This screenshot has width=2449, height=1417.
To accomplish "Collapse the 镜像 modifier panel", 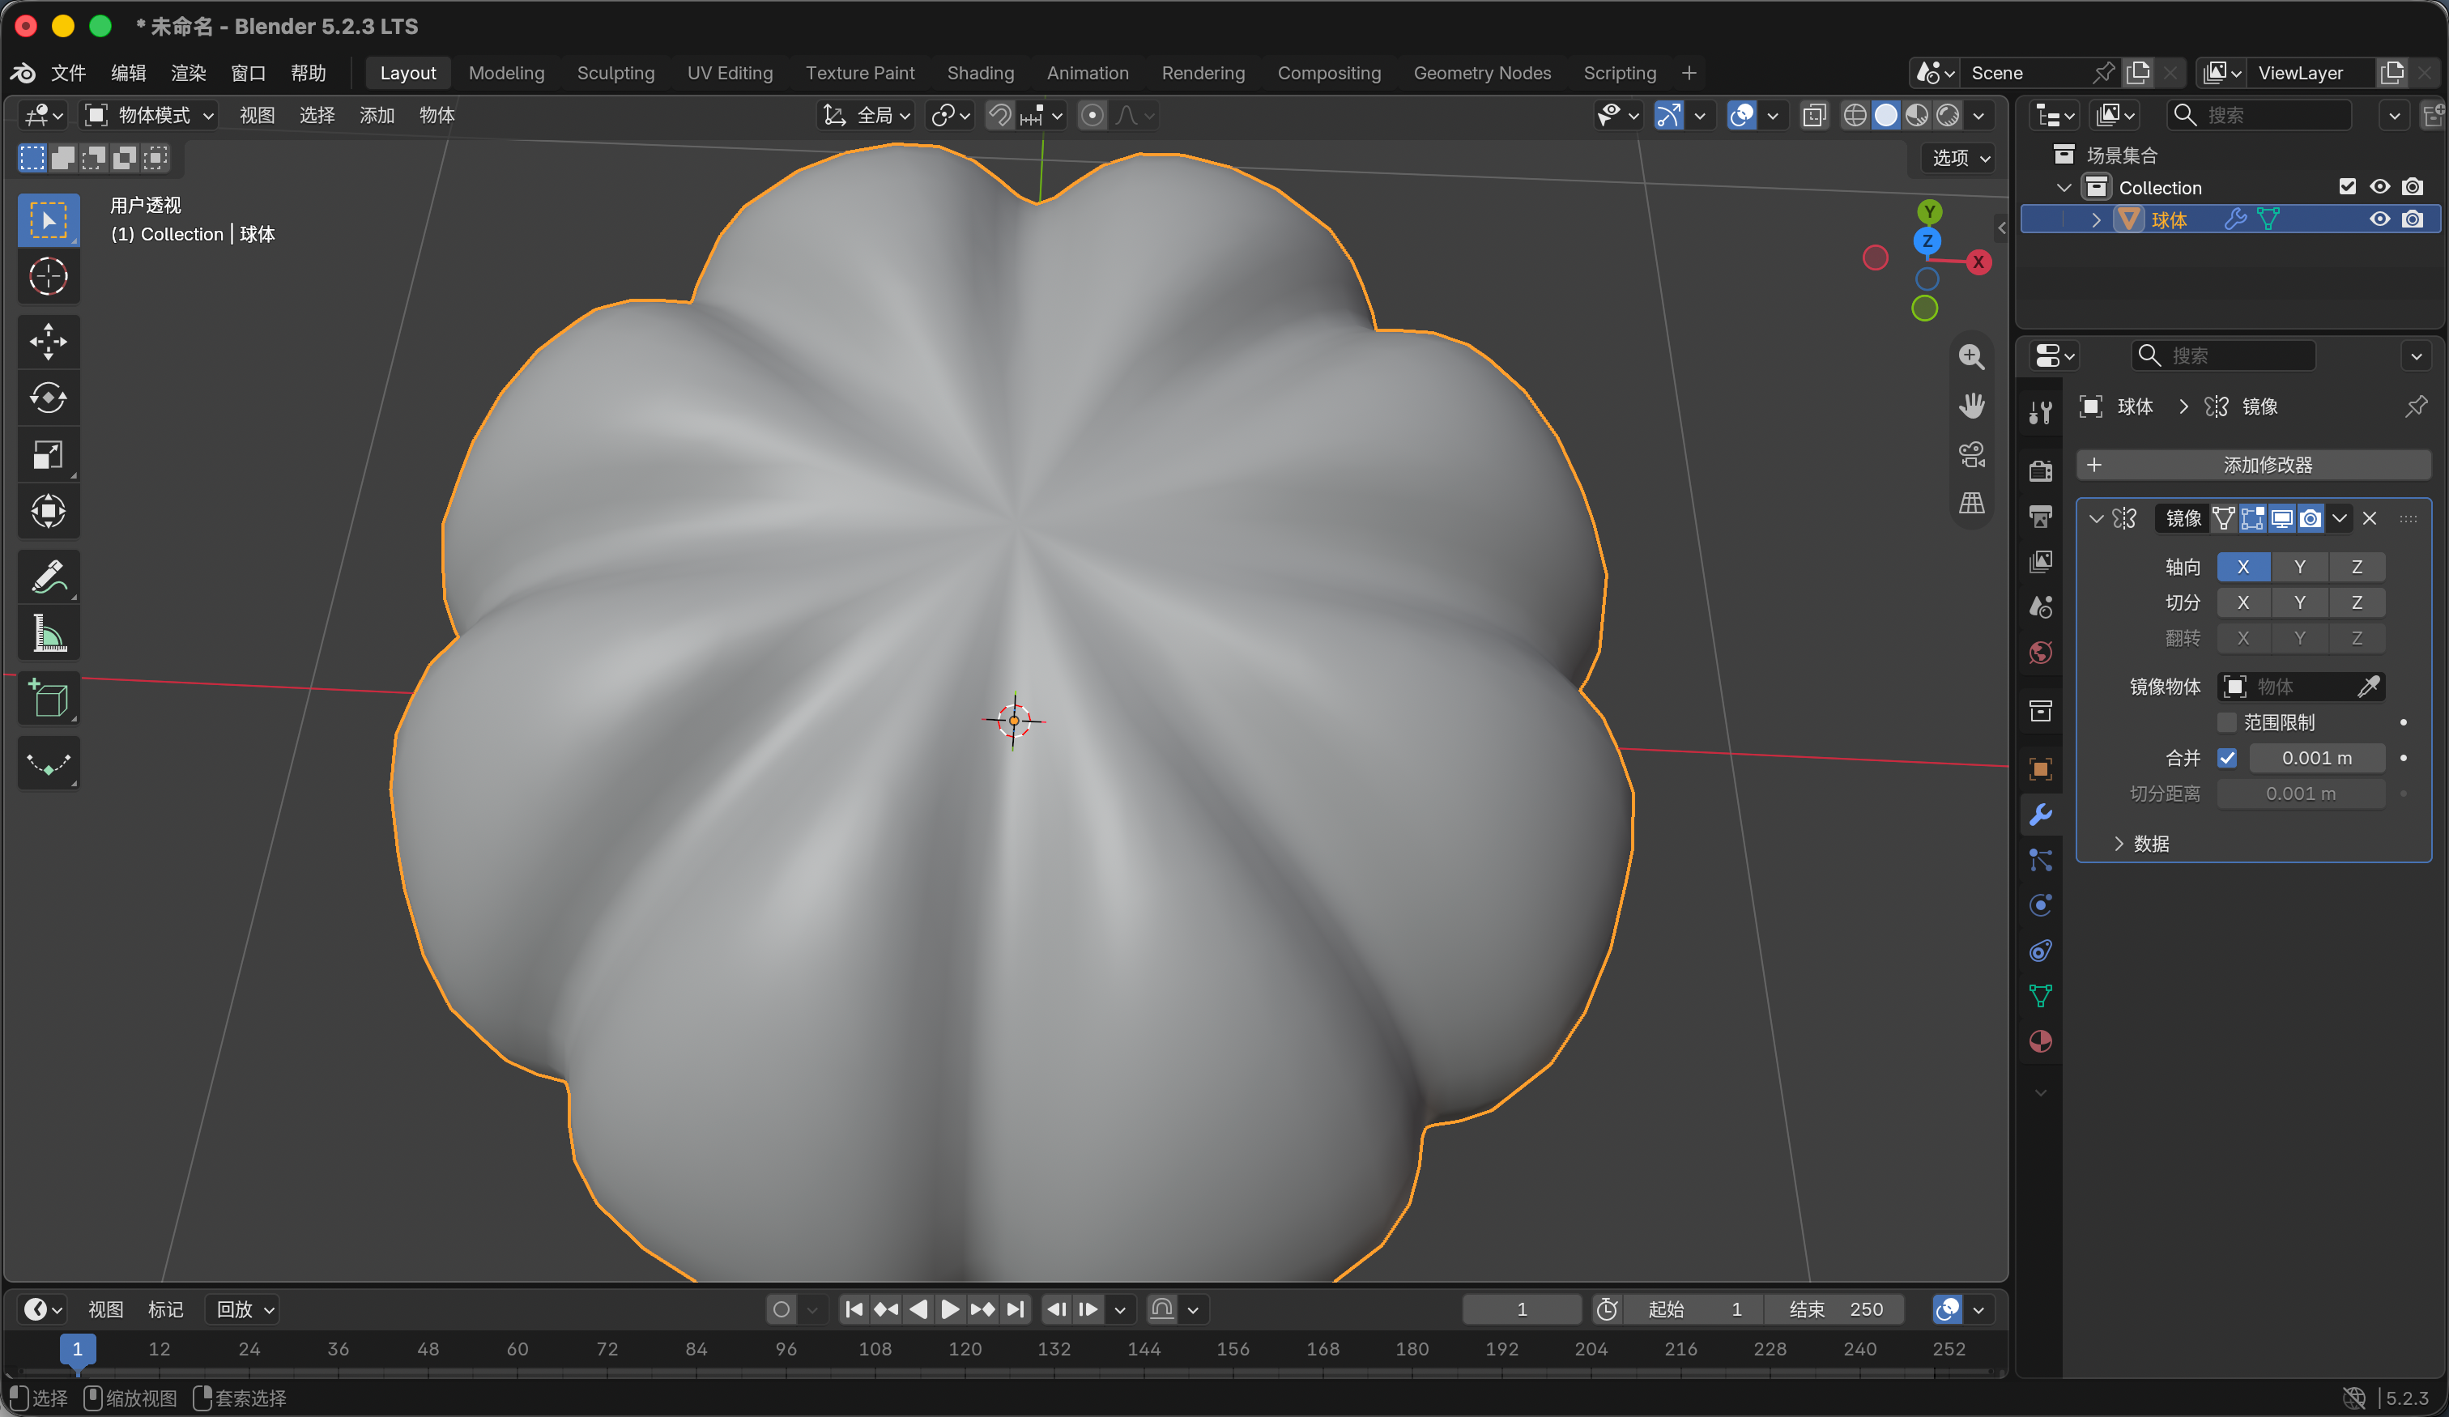I will pos(2096,518).
